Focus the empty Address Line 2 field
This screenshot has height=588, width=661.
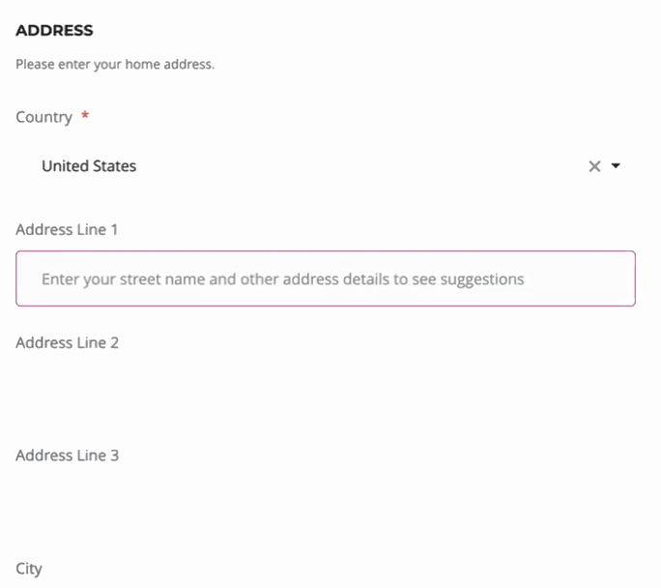pyautogui.click(x=326, y=392)
